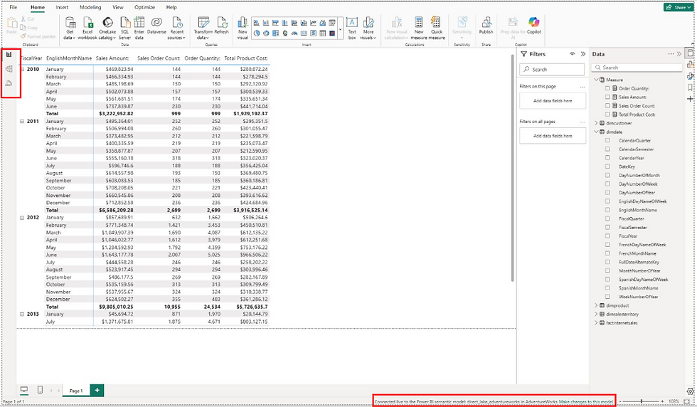Image resolution: width=697 pixels, height=407 pixels.
Task: Toggle Filters pane visibility eye icon
Action: (573, 54)
